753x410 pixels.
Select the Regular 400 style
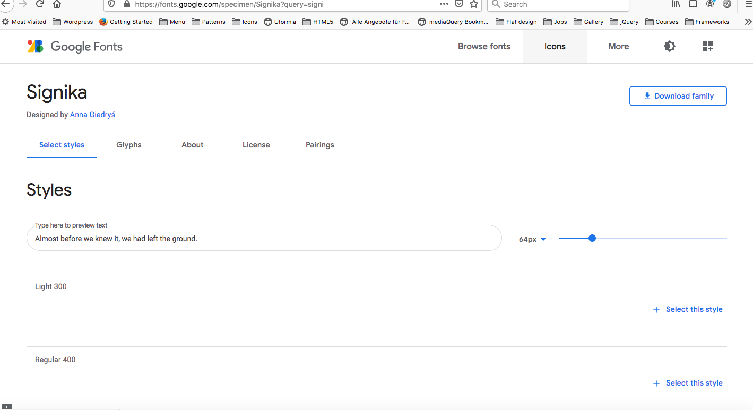[x=688, y=383]
